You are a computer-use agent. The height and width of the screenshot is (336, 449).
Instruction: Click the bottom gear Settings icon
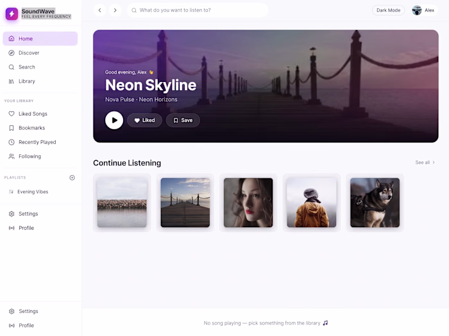12,311
